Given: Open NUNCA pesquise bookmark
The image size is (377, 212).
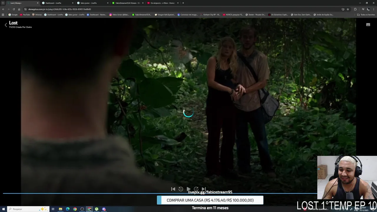Looking at the screenshot, I should coord(233,14).
